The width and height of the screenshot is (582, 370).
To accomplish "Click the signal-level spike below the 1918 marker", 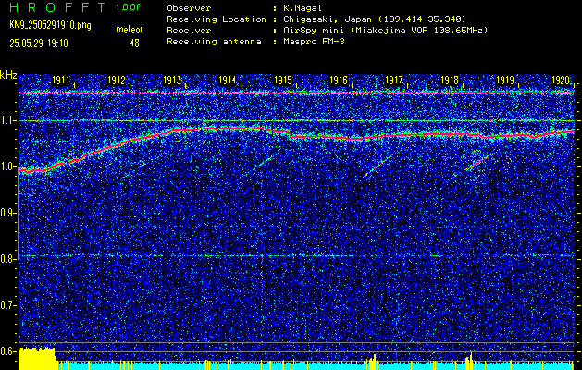I will coord(469,361).
